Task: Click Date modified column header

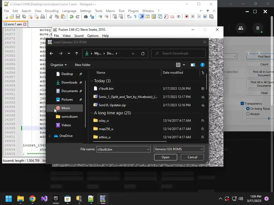Action: pos(173,73)
